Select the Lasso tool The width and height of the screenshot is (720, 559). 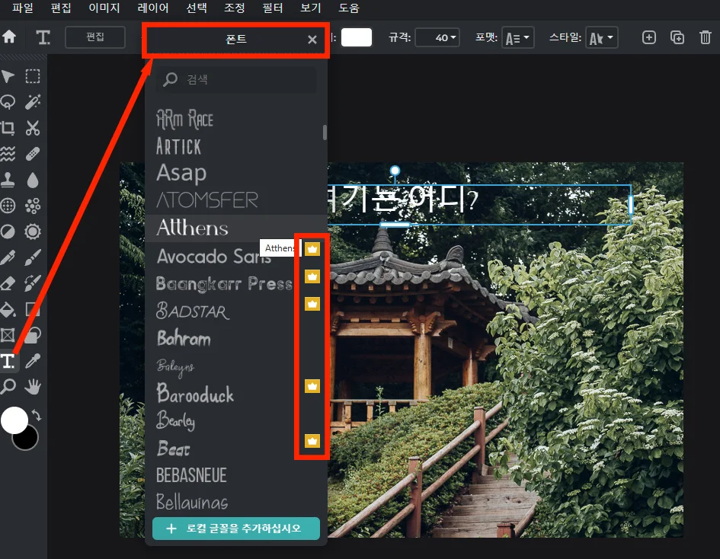pos(10,102)
